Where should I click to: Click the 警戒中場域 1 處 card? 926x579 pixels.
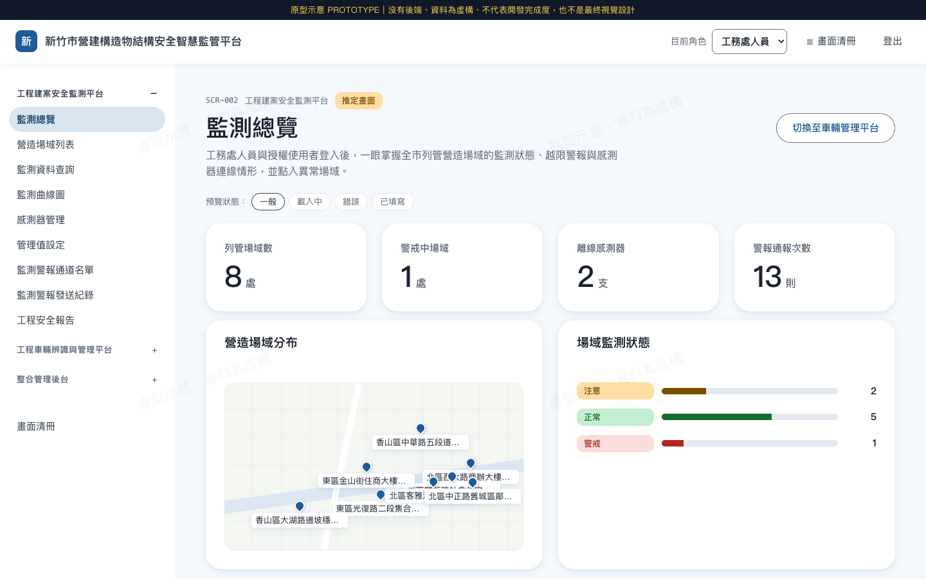coord(462,267)
